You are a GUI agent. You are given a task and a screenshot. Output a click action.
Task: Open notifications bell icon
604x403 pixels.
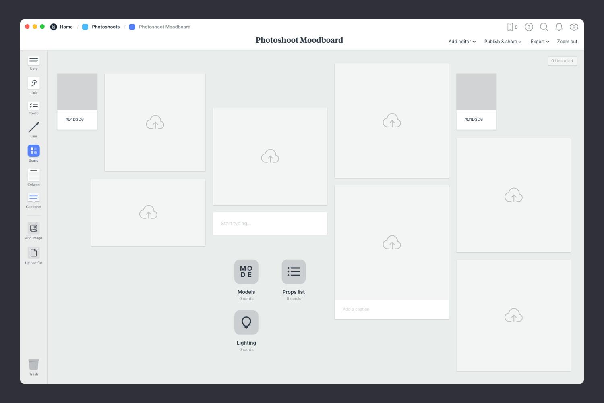tap(559, 27)
